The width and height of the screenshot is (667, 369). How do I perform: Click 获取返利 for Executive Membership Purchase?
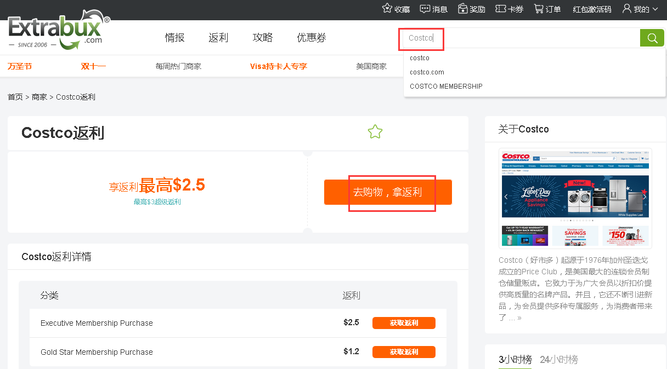[x=404, y=323]
